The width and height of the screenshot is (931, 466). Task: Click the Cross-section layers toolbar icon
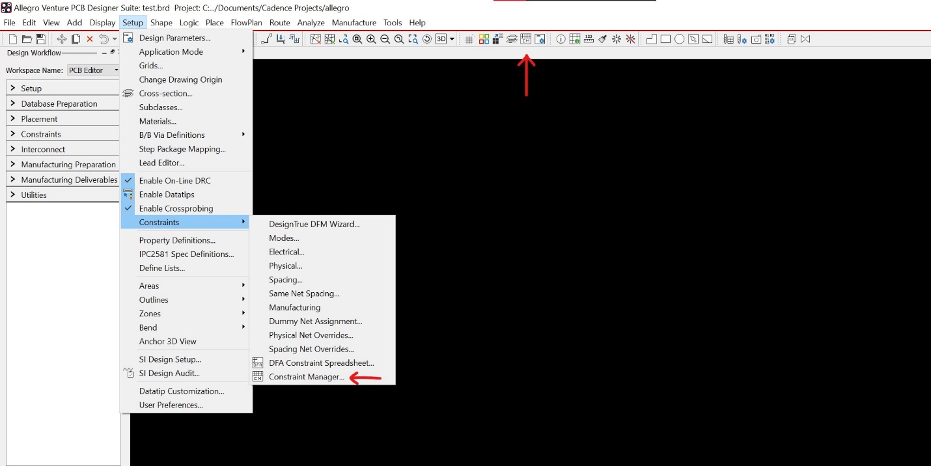tap(512, 39)
